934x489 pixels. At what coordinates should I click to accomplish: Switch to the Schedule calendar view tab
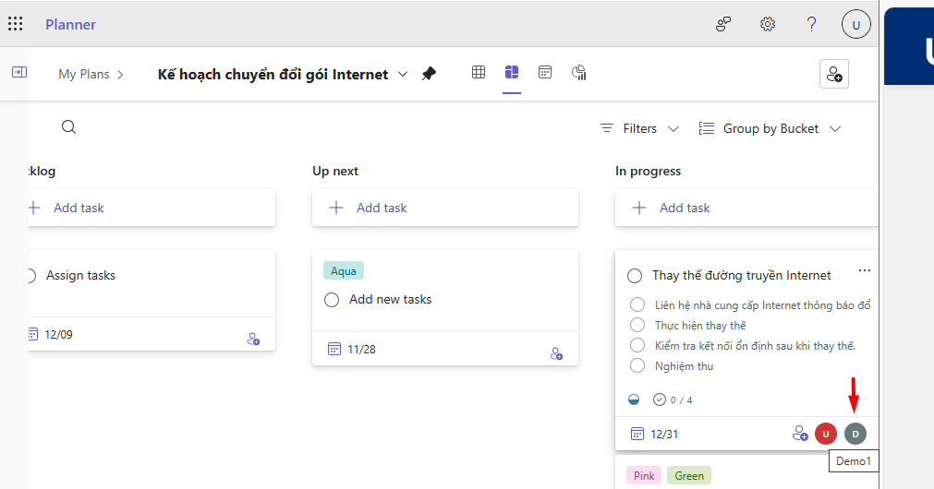545,72
